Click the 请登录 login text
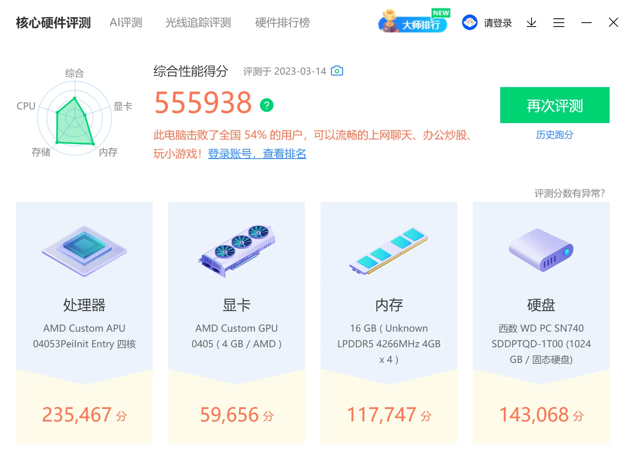 [498, 23]
